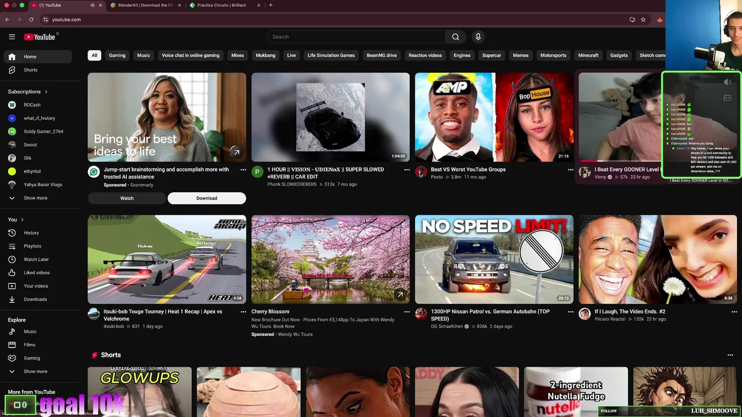This screenshot has height=417, width=742.
Task: Click the YouTube search field
Action: (x=356, y=37)
